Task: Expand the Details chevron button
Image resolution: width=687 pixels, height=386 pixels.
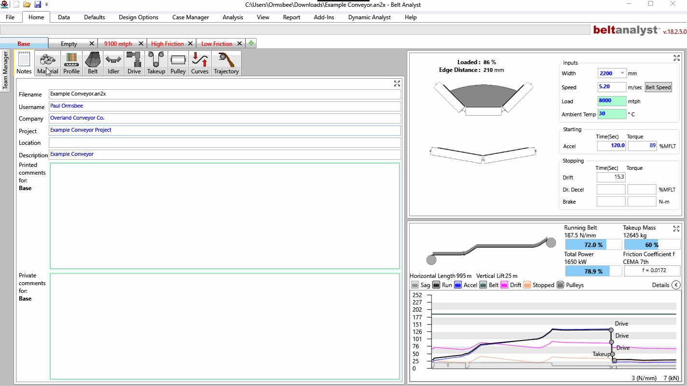Action: pyautogui.click(x=676, y=285)
